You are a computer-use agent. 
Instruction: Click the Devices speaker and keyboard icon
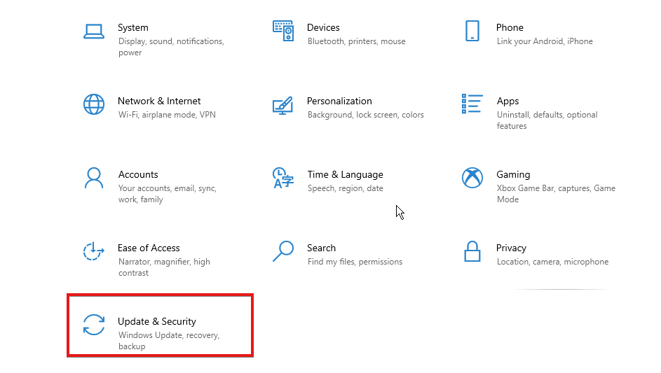[283, 31]
